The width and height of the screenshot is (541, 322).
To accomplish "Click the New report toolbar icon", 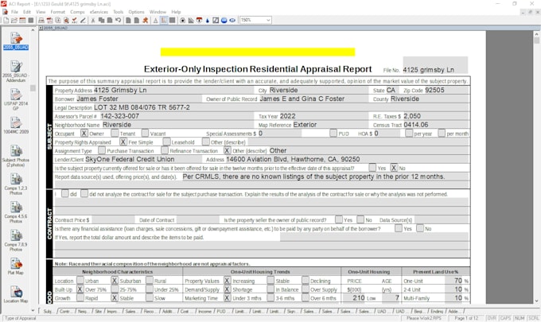I will tap(6, 21).
